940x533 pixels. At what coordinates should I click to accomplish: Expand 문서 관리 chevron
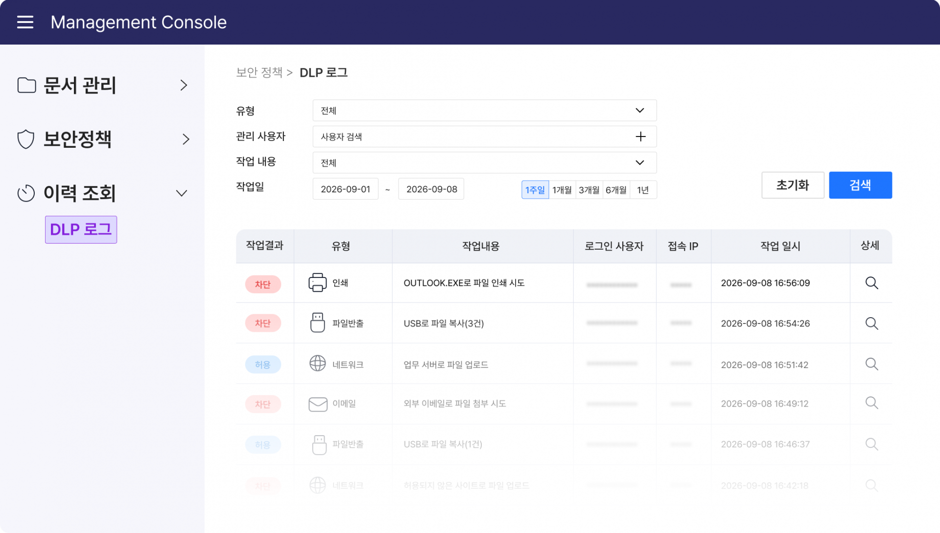click(x=184, y=85)
